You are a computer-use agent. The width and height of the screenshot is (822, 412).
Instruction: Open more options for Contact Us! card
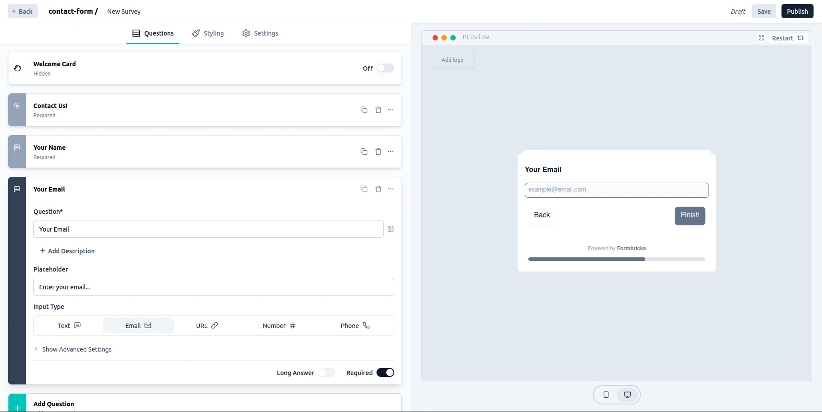tap(391, 110)
